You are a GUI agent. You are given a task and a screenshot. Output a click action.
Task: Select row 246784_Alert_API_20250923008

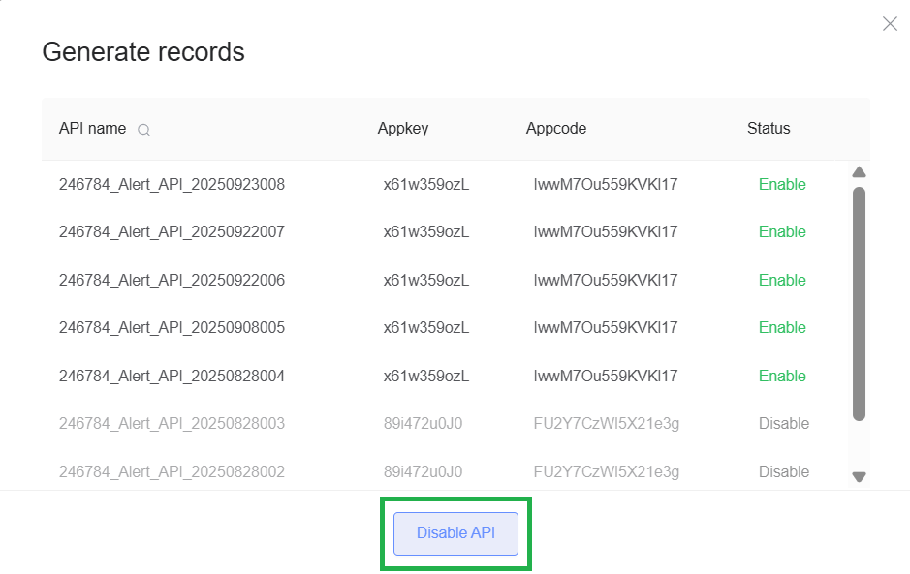click(x=172, y=184)
